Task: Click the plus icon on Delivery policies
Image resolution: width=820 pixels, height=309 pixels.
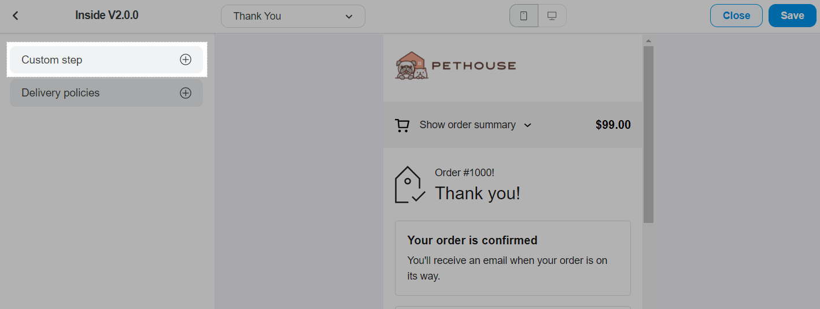Action: tap(185, 93)
